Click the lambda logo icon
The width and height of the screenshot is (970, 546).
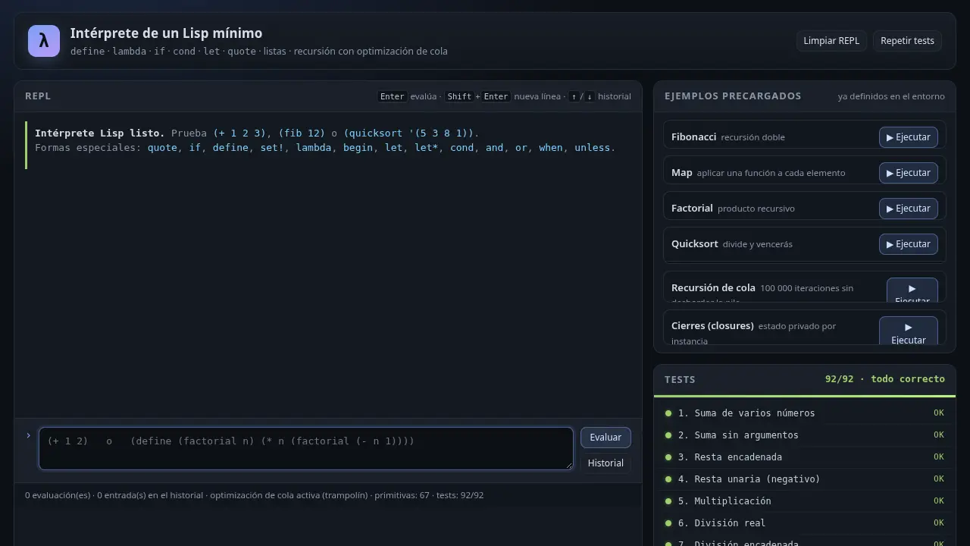click(44, 41)
